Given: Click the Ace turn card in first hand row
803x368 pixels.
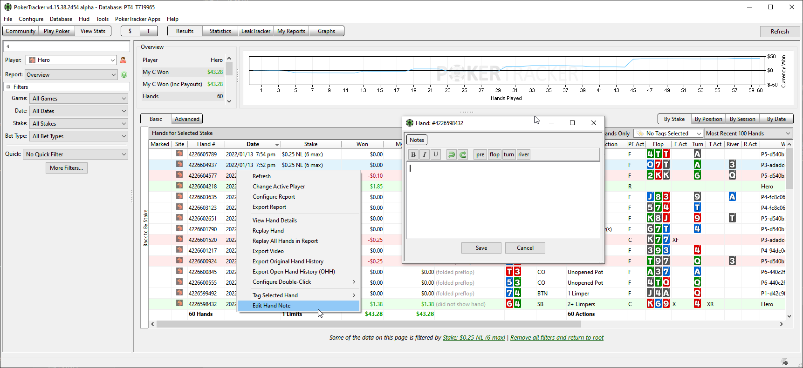Looking at the screenshot, I should 697,154.
